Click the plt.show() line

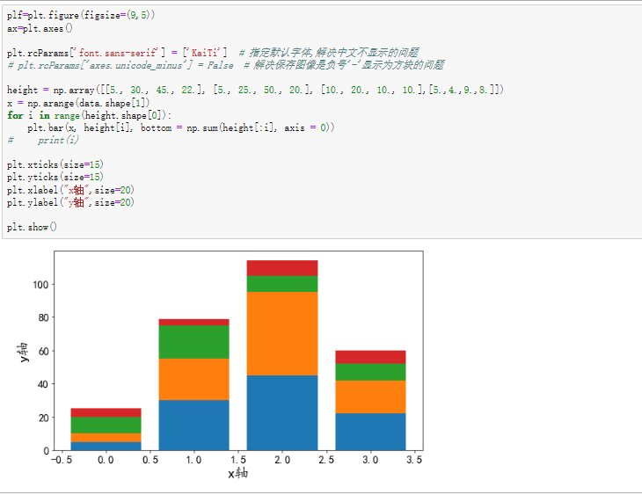32,227
